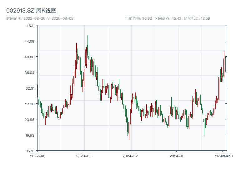Click the x-axis label 2022-08
The image size is (250, 188).
pyautogui.click(x=37, y=156)
